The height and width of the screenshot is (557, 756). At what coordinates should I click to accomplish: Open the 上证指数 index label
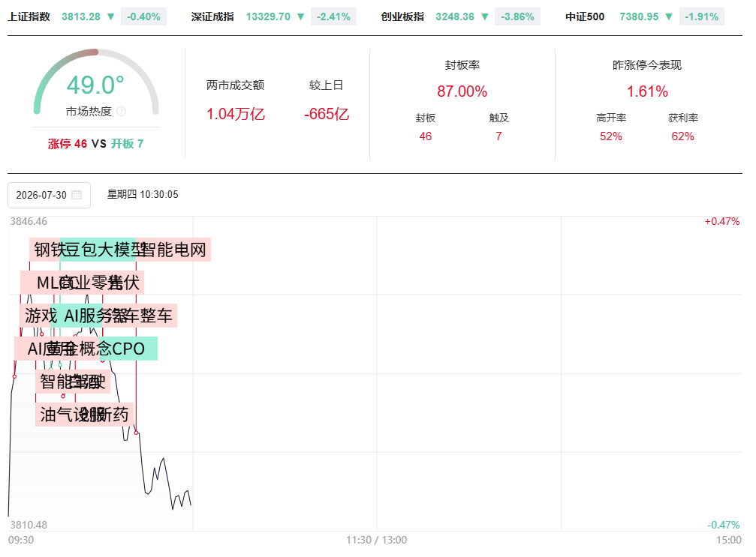coord(29,16)
